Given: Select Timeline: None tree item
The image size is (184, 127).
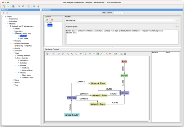Looking at the screenshot, I should [28, 78].
